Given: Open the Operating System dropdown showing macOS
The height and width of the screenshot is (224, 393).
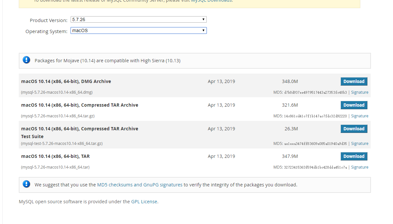Looking at the screenshot, I should tap(138, 31).
